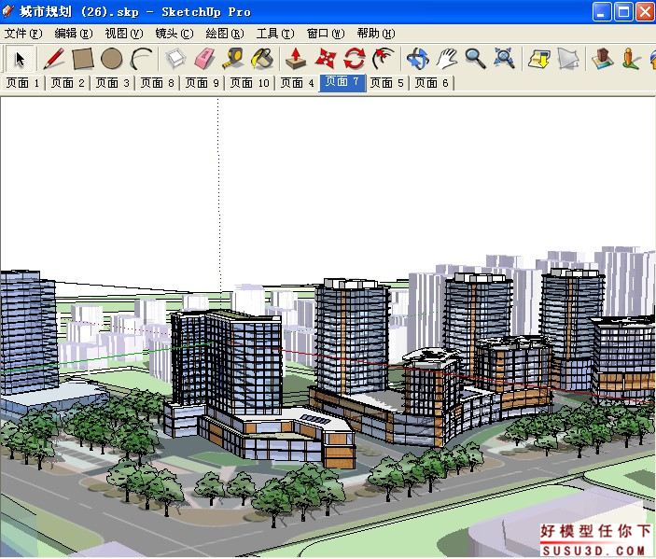Switch to scene tab 页面 5
Image resolution: width=656 pixels, height=559 pixels.
(x=387, y=83)
